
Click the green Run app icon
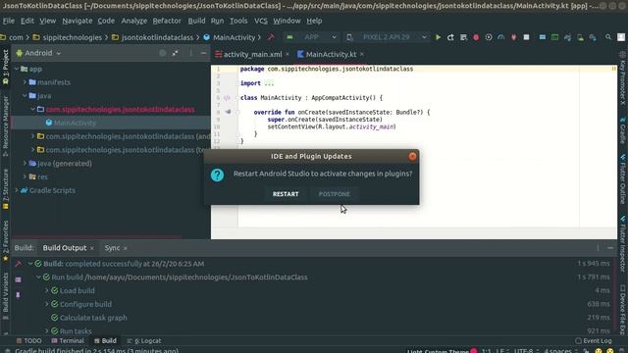point(438,37)
